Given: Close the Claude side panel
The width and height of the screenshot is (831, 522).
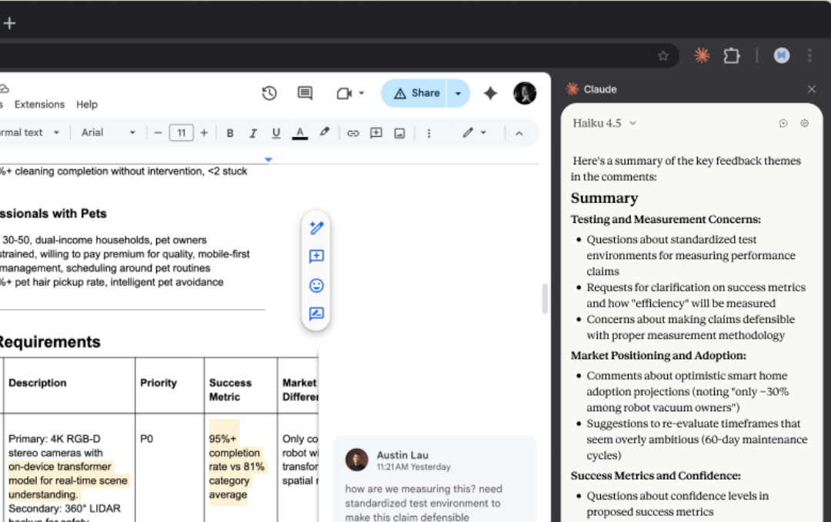Looking at the screenshot, I should (x=812, y=89).
